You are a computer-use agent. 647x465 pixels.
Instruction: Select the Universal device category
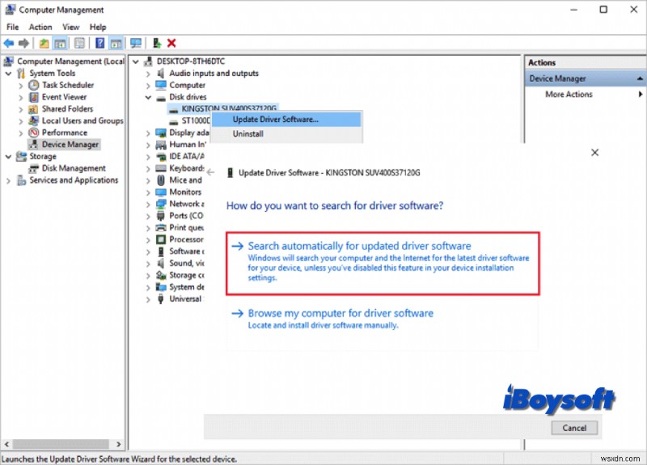pos(186,298)
